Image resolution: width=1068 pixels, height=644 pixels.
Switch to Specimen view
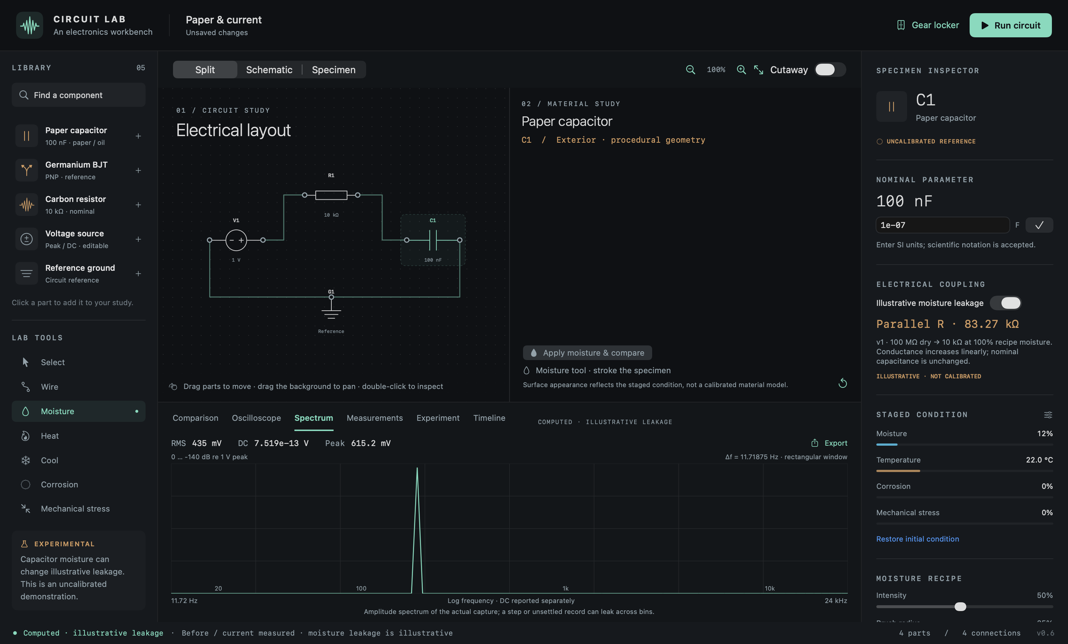pyautogui.click(x=334, y=70)
